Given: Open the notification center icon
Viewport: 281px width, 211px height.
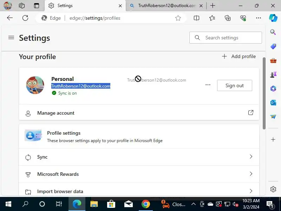Looking at the screenshot, I should [x=269, y=204].
